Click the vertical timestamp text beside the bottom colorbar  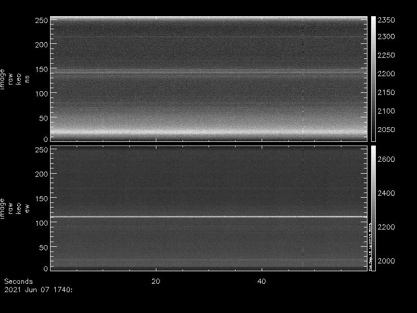[x=370, y=245]
